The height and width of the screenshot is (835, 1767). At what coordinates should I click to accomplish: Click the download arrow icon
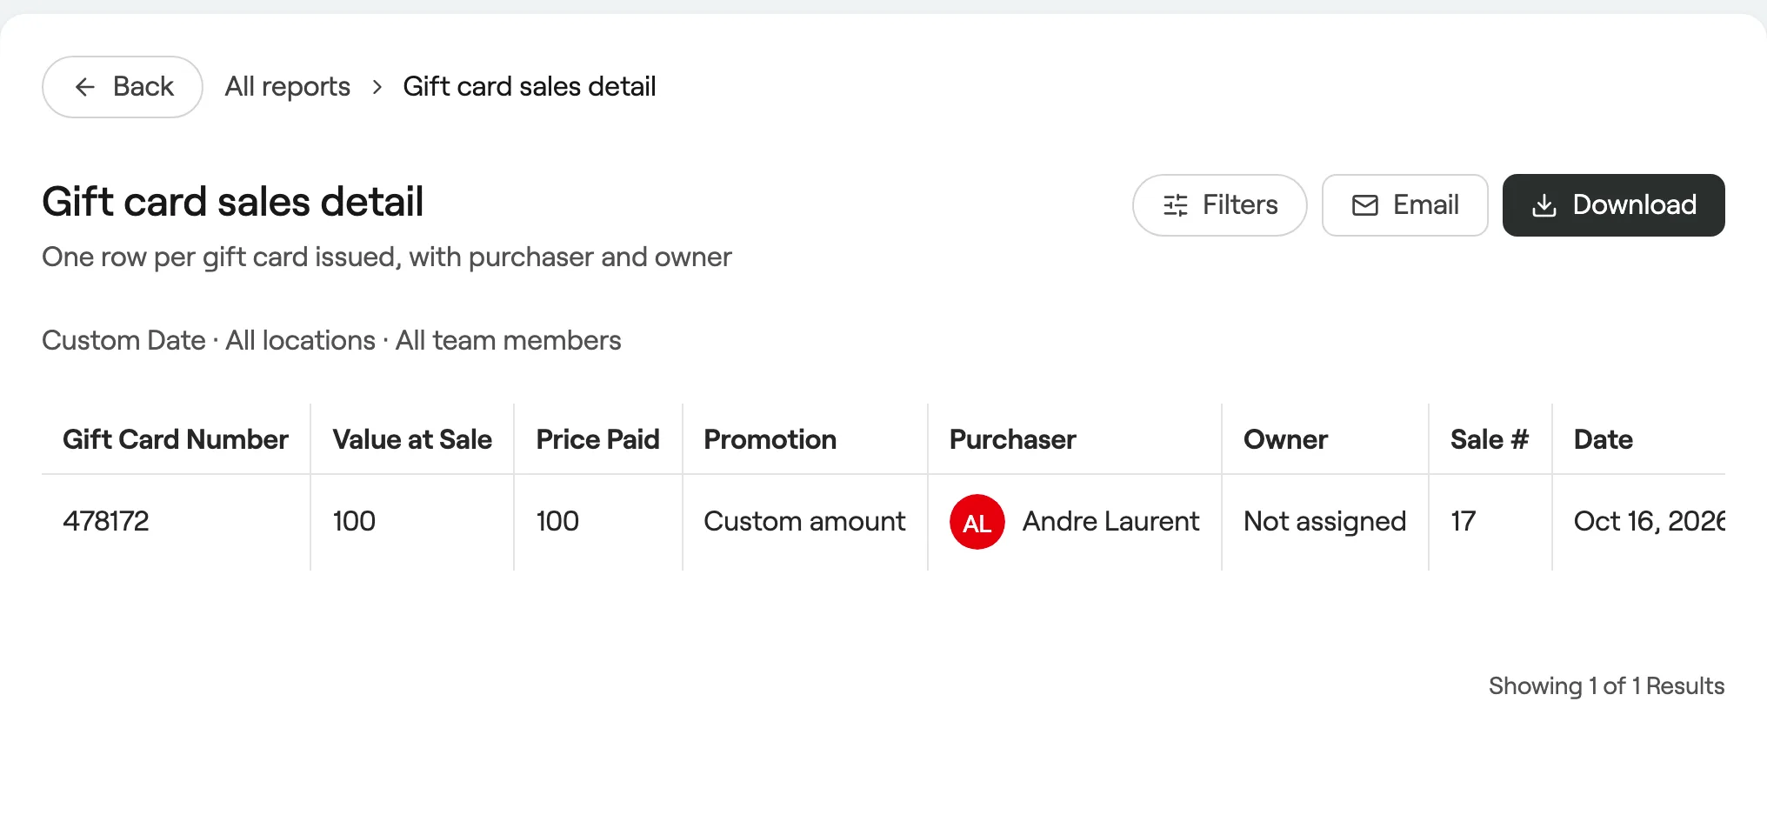[x=1544, y=205]
